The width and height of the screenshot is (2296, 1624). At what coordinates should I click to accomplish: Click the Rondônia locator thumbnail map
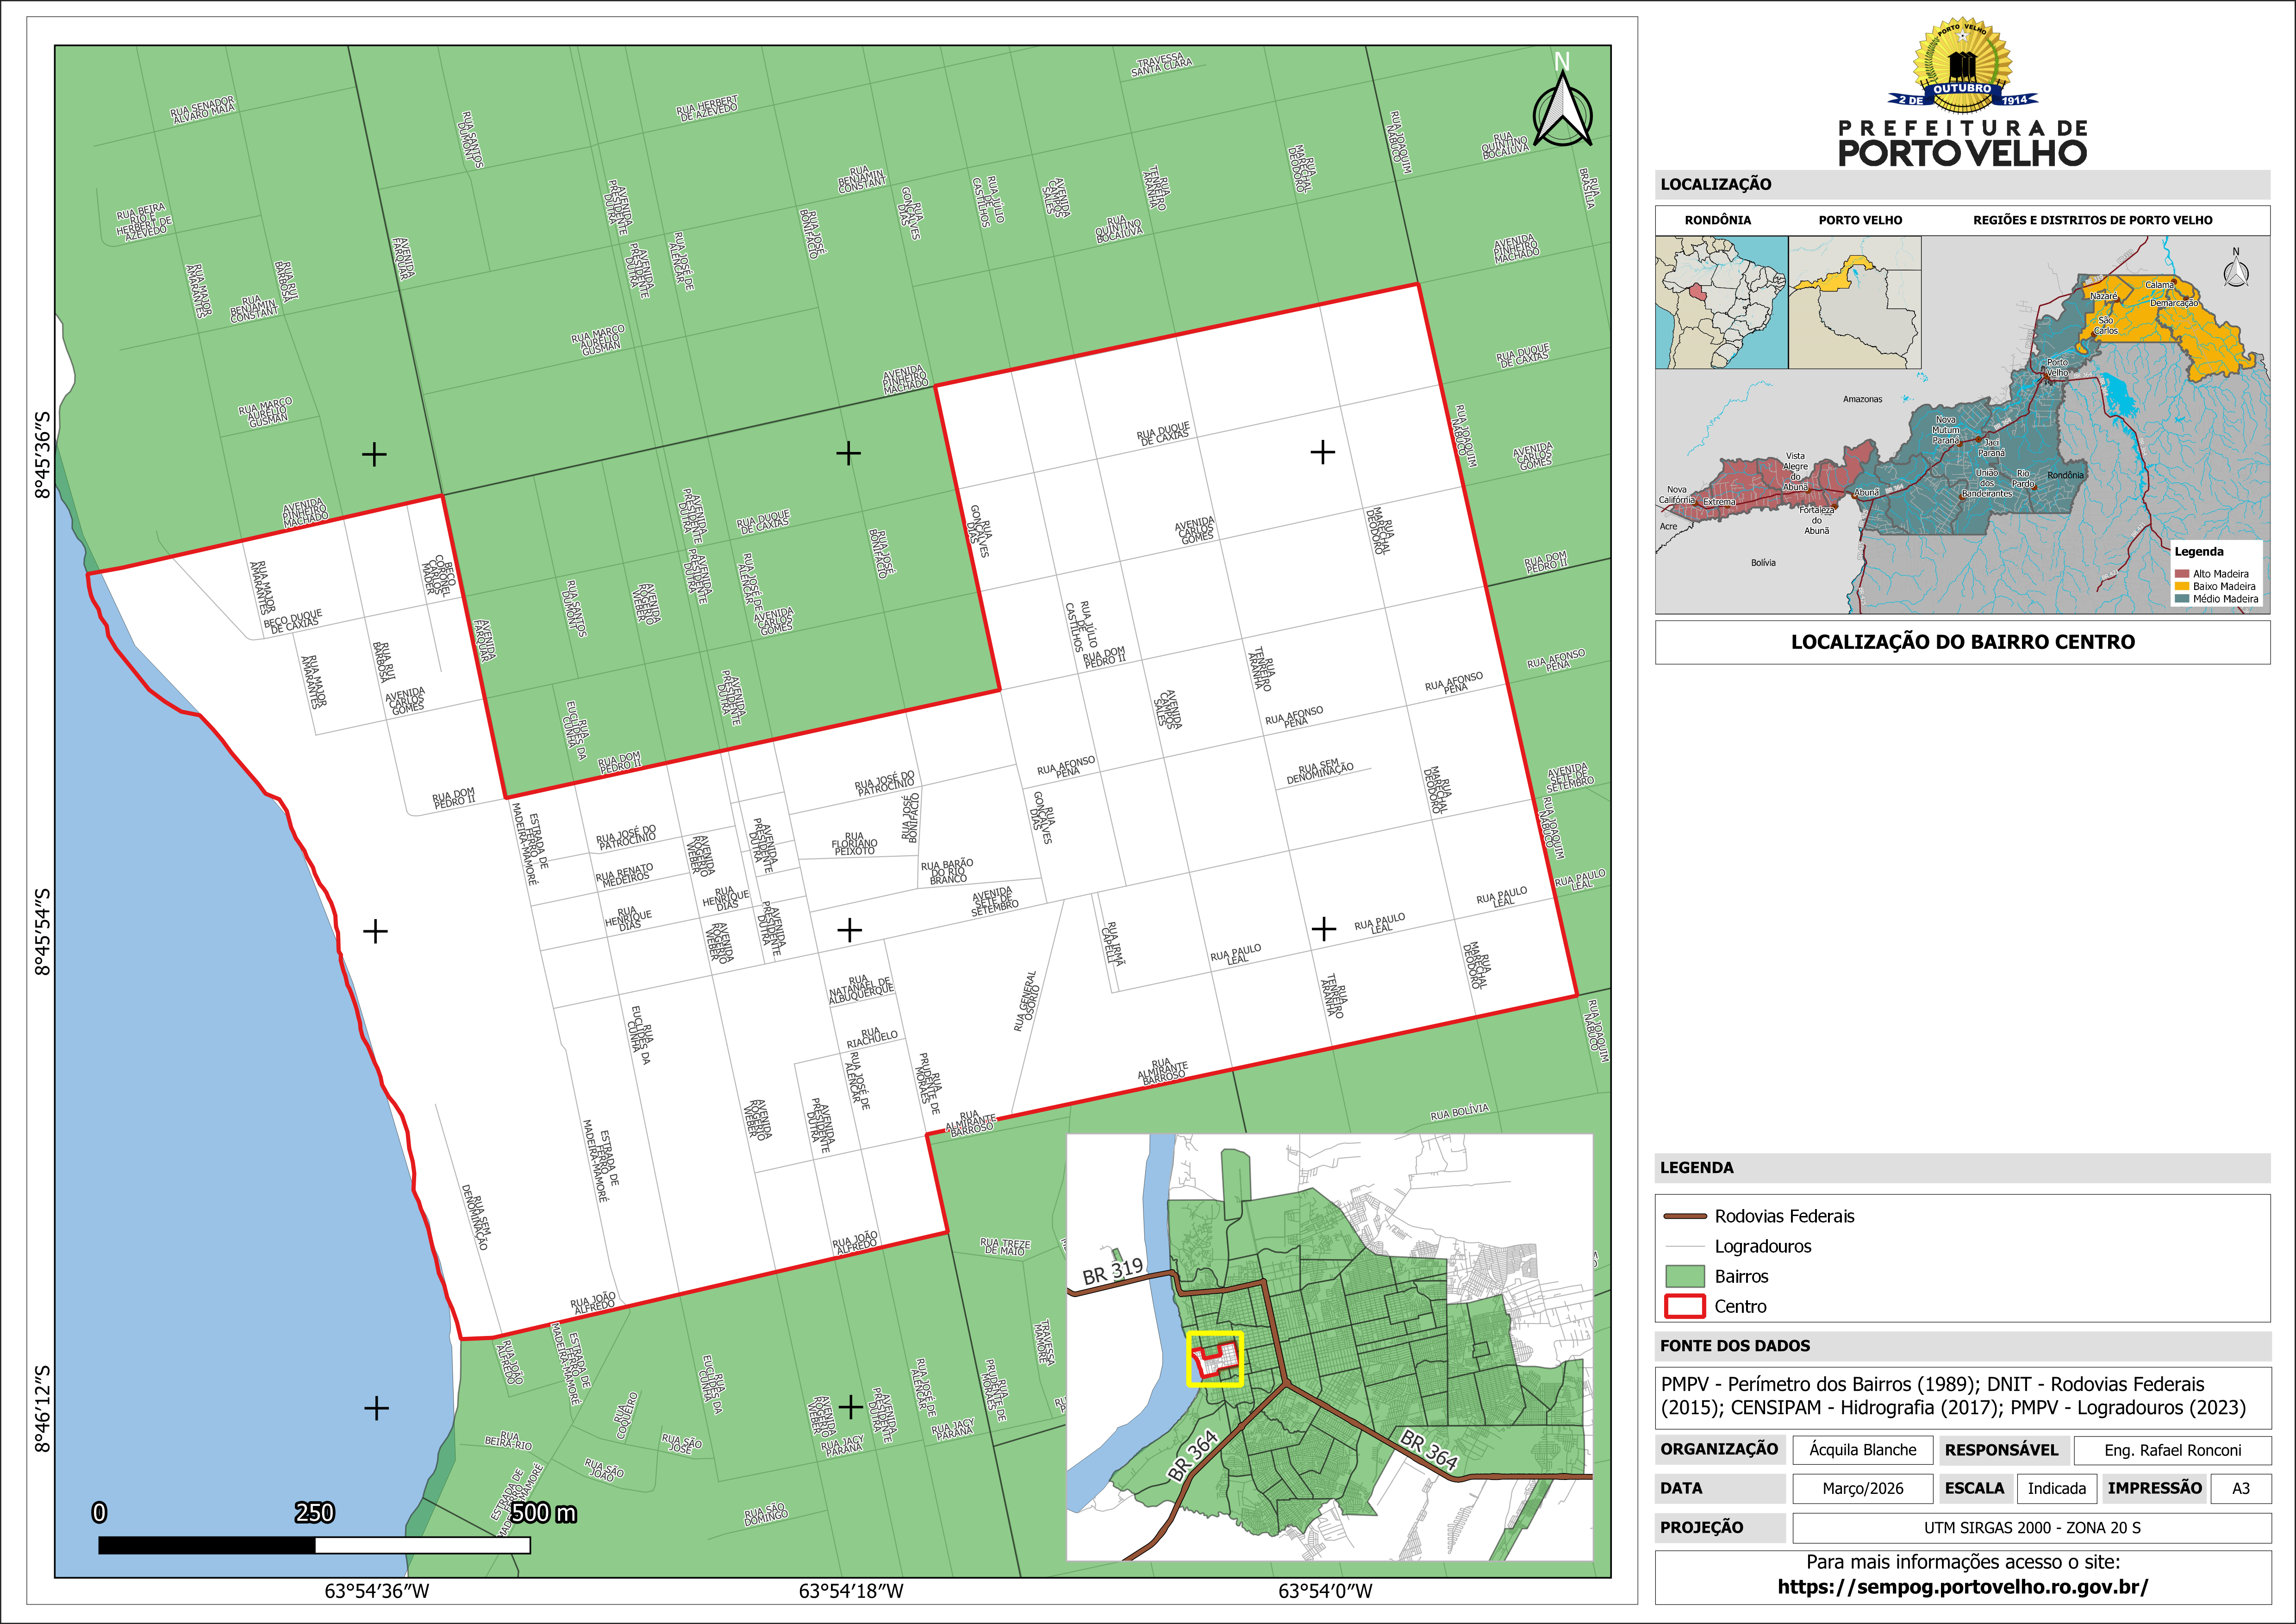(1721, 302)
